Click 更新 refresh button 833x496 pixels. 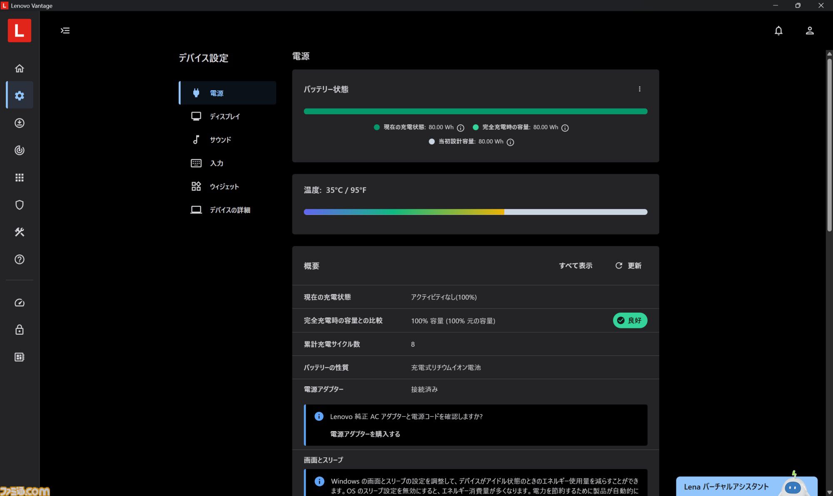628,265
